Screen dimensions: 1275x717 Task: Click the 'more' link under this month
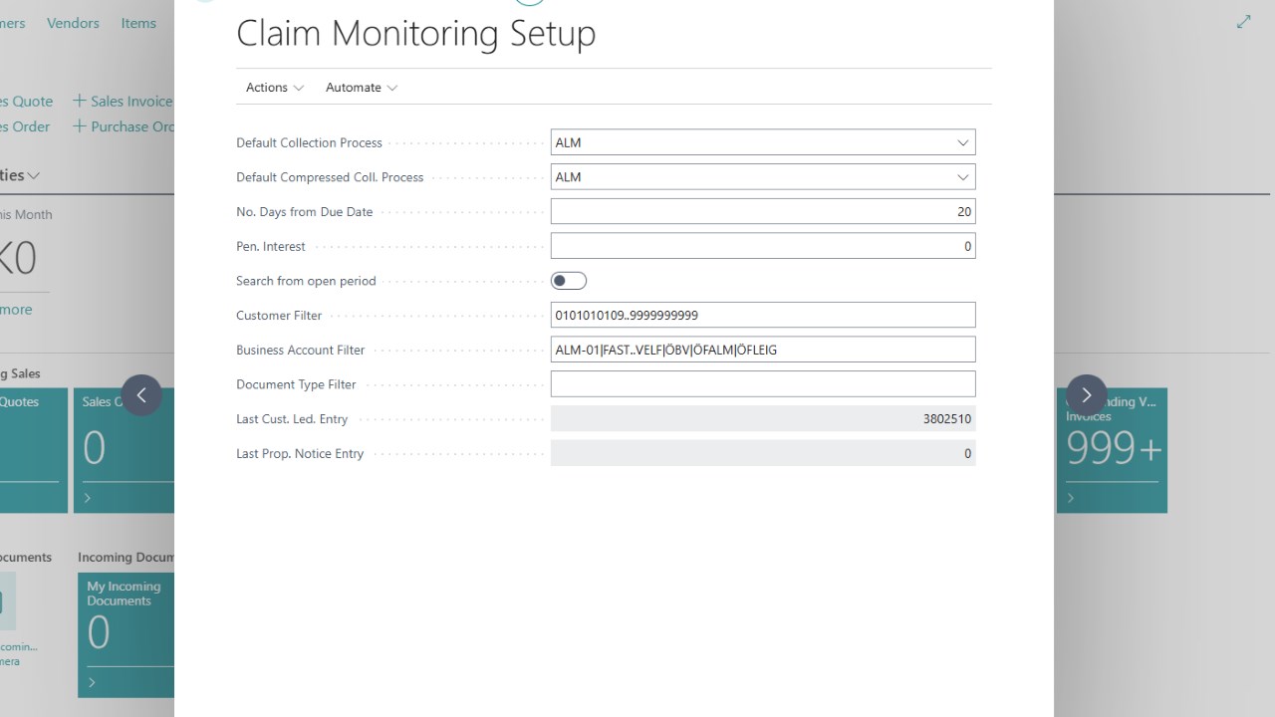[x=16, y=310]
